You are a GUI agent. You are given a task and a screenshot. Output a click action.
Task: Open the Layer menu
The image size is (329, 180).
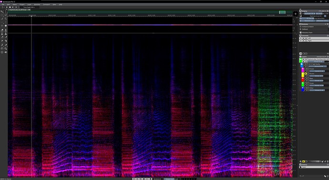click(x=29, y=4)
